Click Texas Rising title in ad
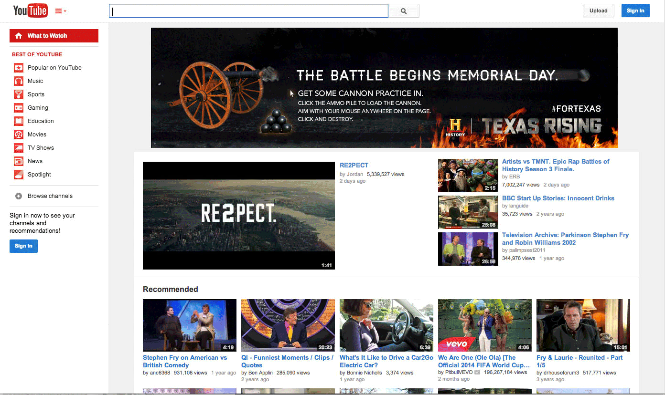 (541, 126)
